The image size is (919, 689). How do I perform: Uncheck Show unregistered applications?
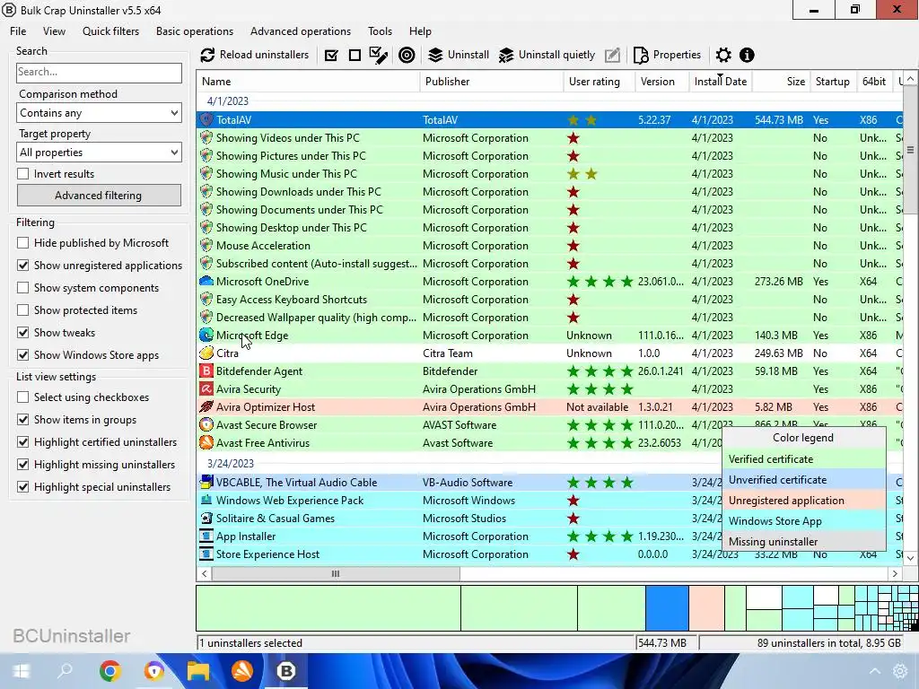22,266
